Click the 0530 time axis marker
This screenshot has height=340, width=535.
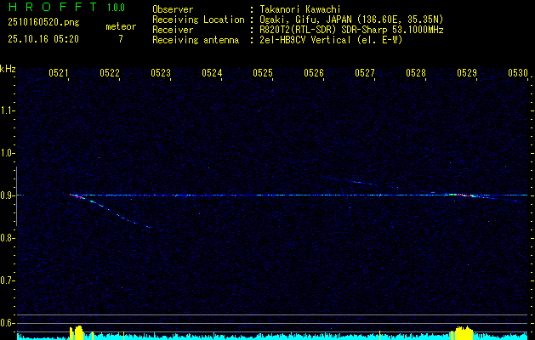tap(518, 72)
